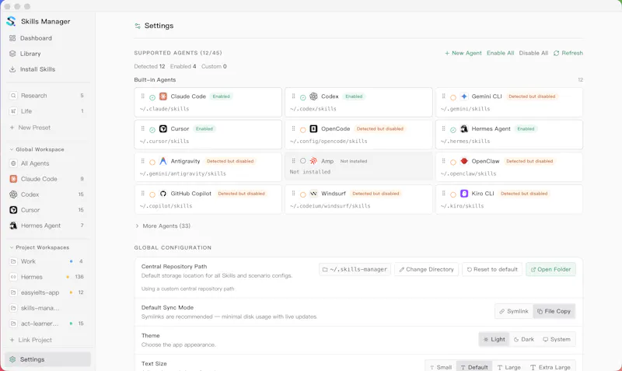
Task: Disable the Claude Code agent toggle
Action: tap(152, 97)
